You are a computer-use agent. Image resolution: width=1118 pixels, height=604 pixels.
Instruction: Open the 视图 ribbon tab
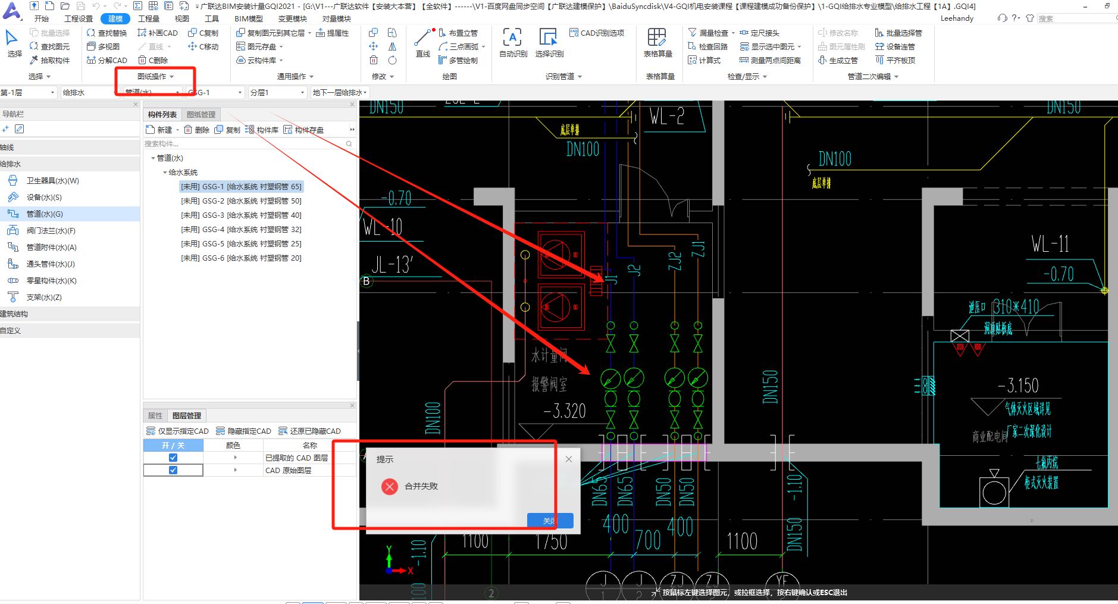[181, 18]
